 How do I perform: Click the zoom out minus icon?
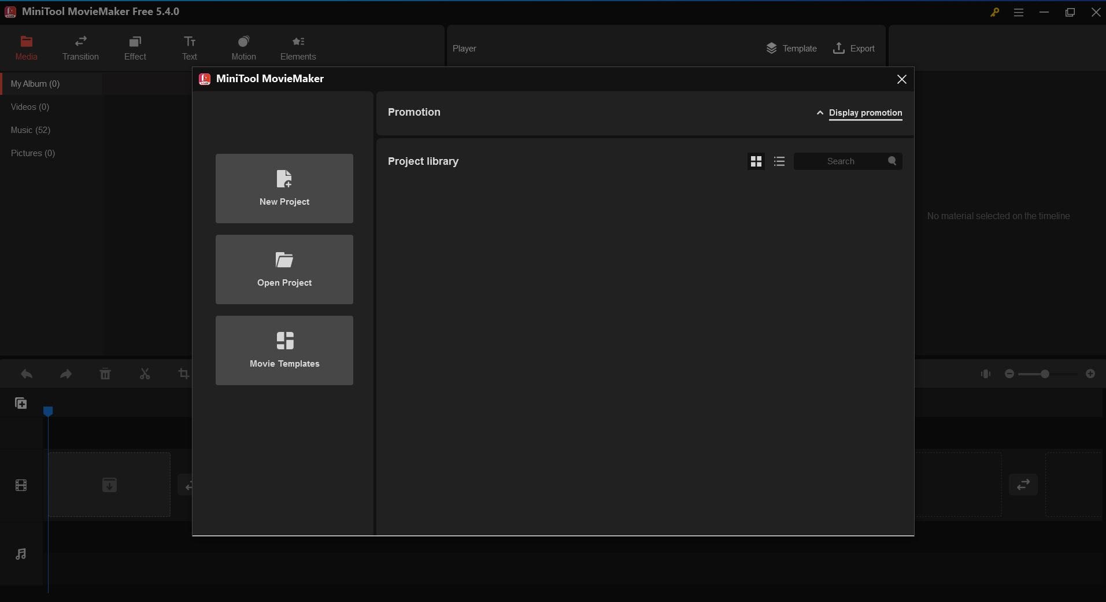[1009, 374]
